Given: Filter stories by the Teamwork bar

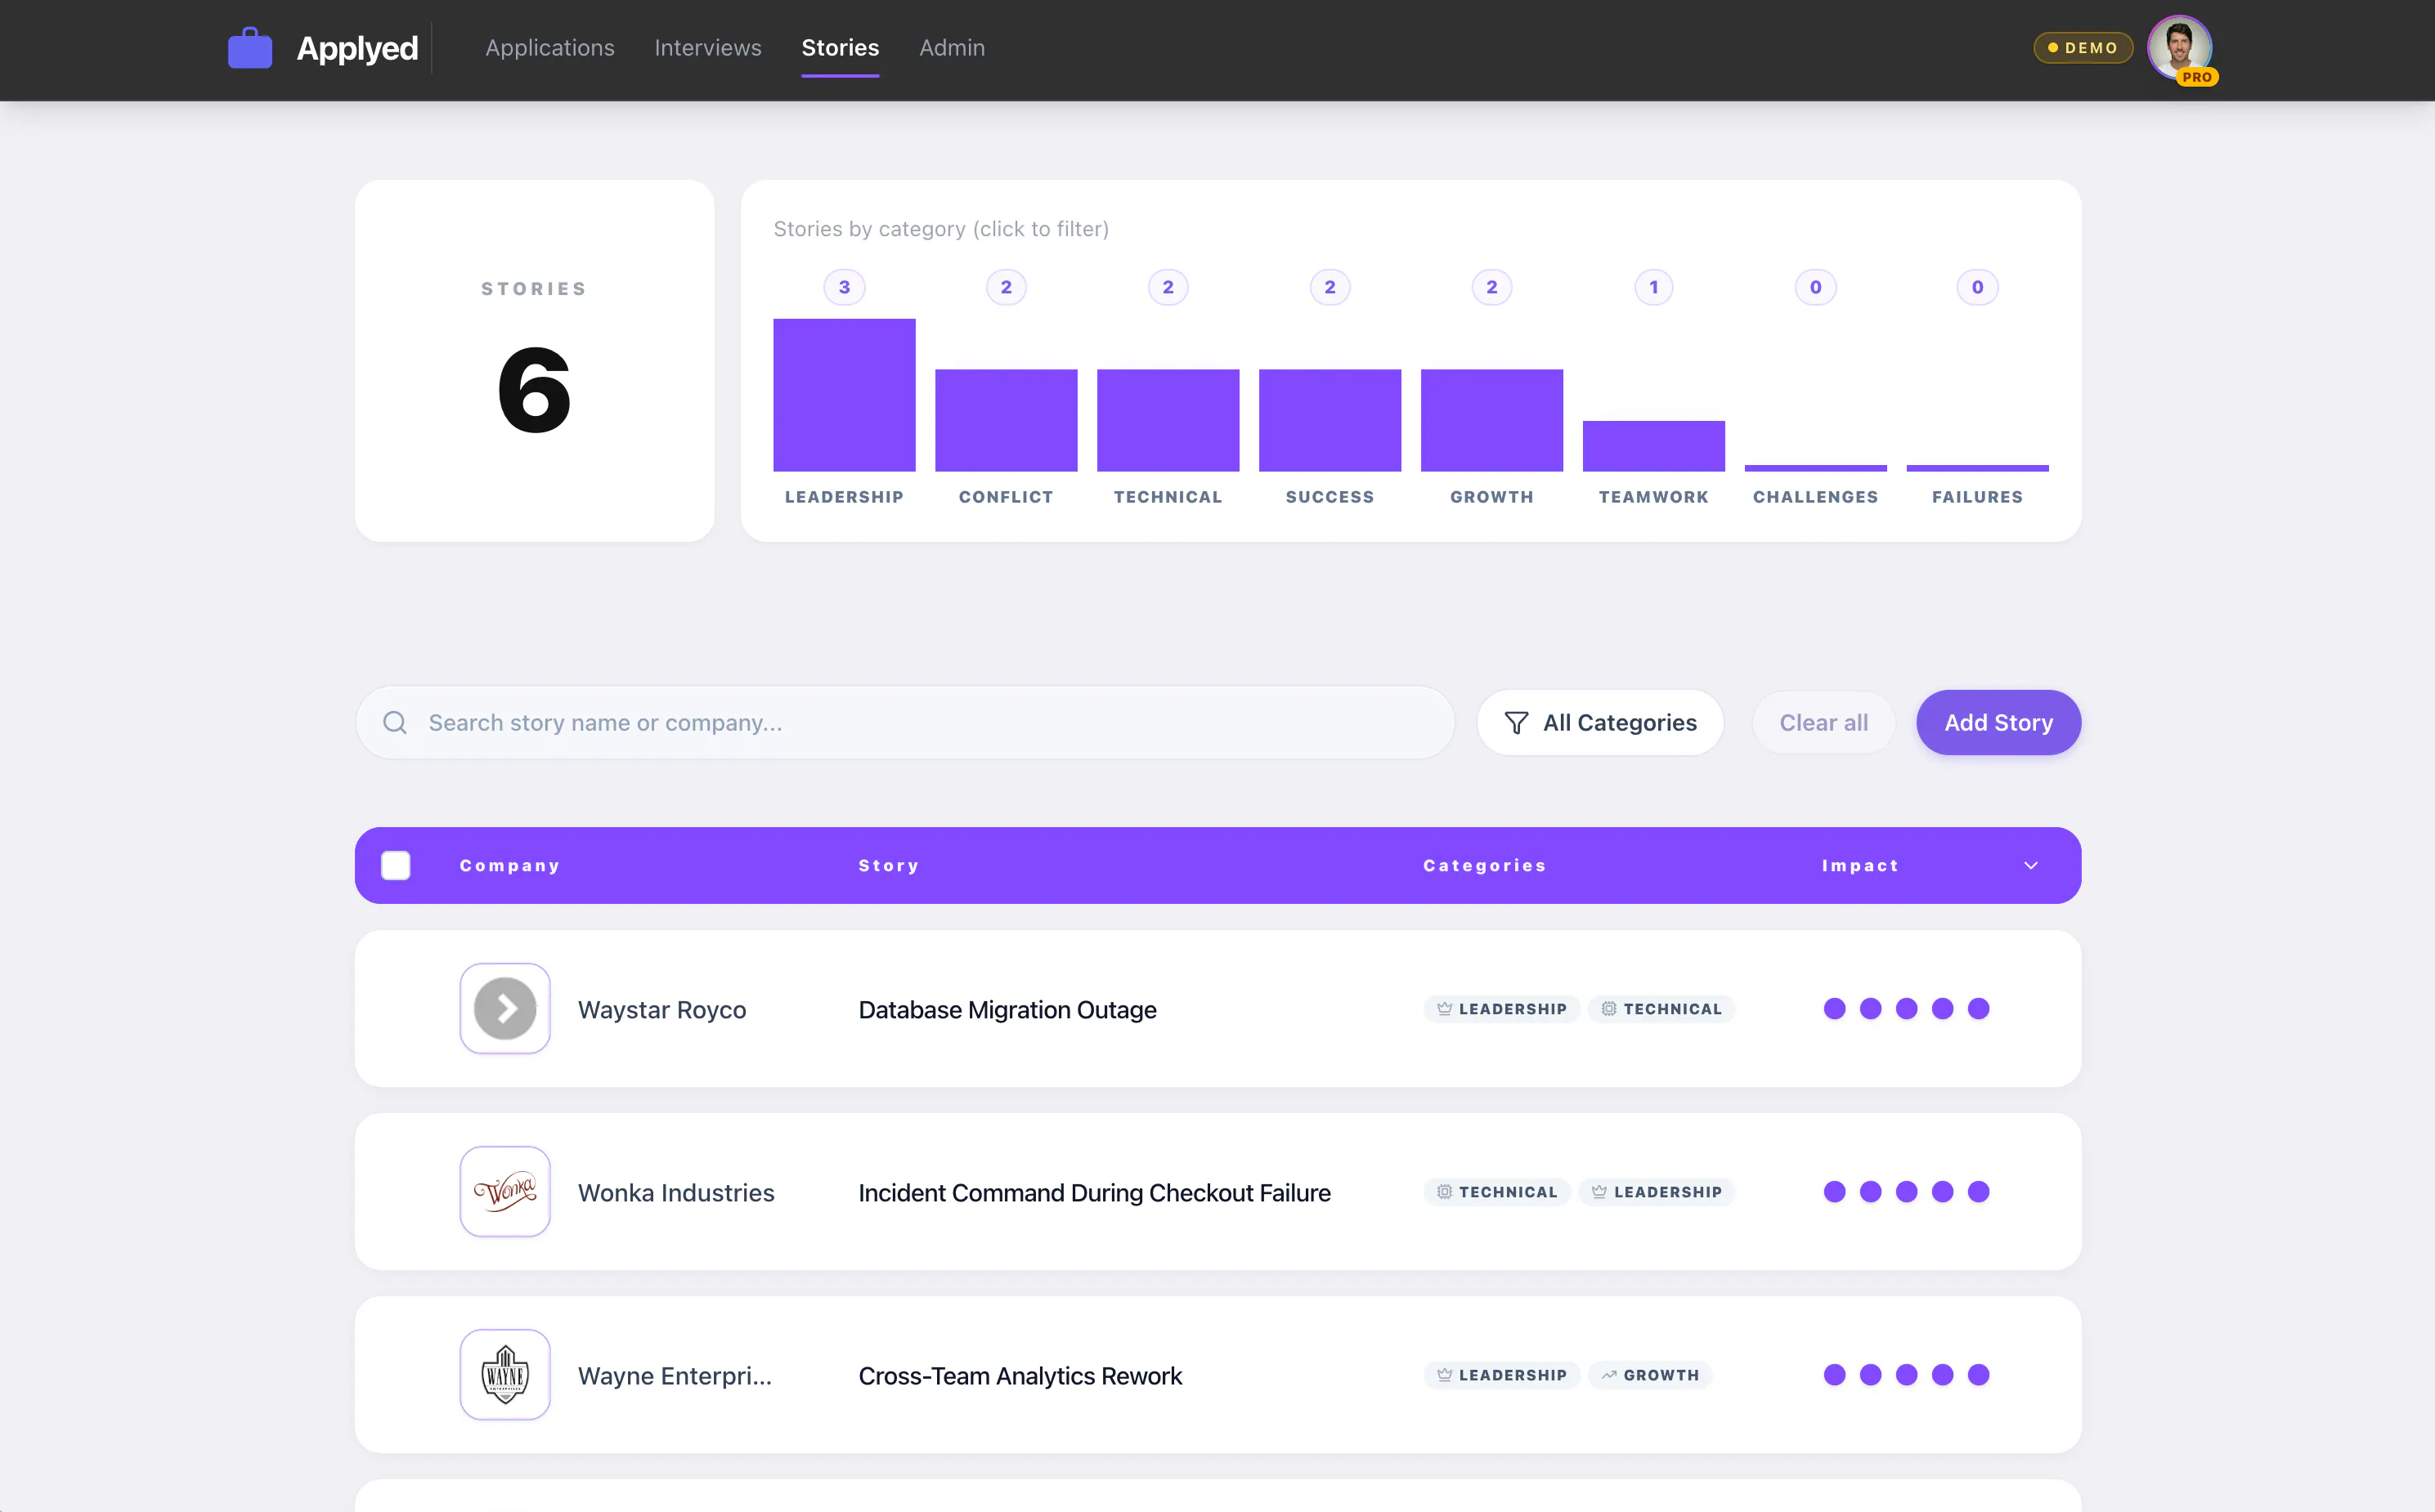Looking at the screenshot, I should point(1653,446).
